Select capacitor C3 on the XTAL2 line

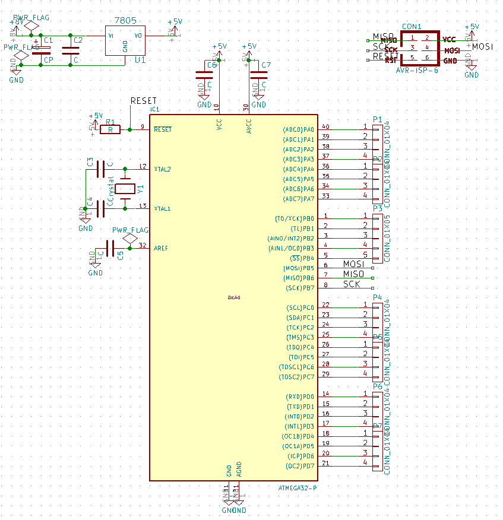click(x=100, y=169)
